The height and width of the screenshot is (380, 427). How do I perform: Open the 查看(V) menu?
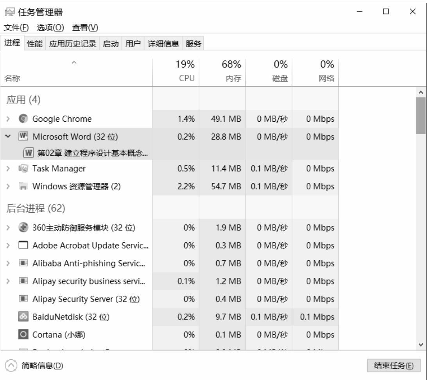pyautogui.click(x=85, y=27)
